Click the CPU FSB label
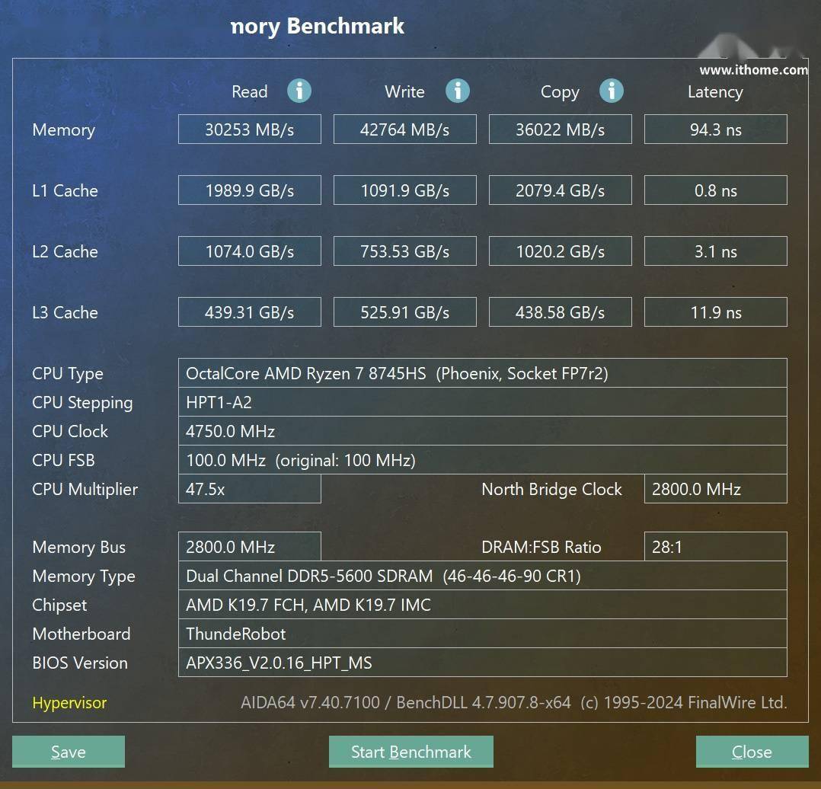The width and height of the screenshot is (821, 789). click(63, 460)
